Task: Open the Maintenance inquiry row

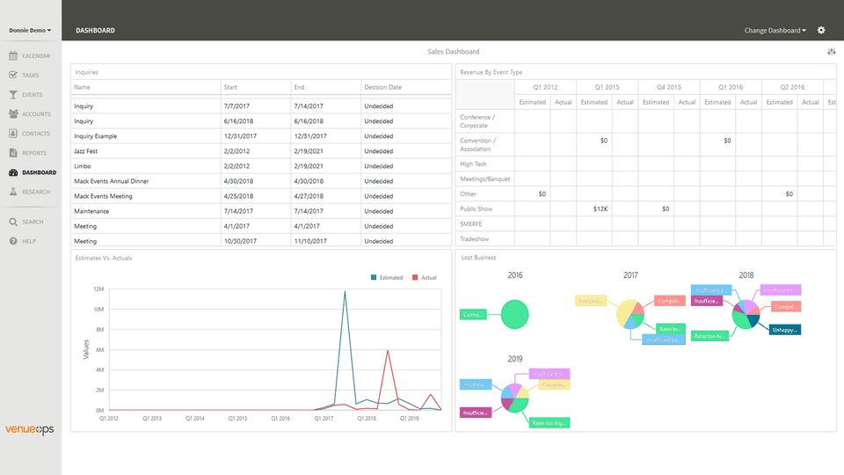Action: pos(260,212)
